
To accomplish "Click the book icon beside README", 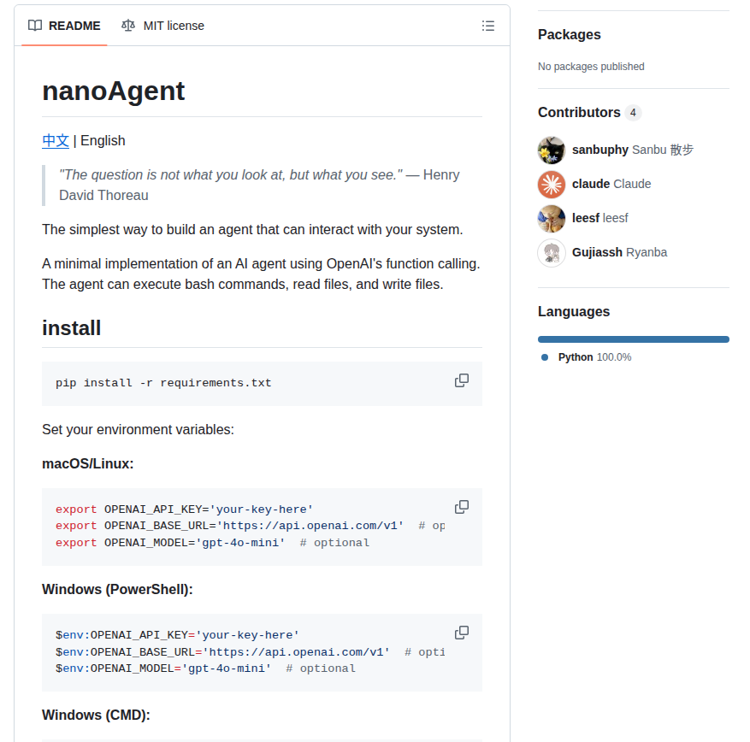I will click(x=35, y=26).
